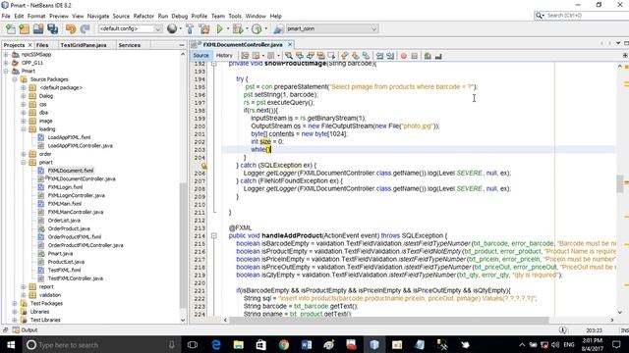The image size is (629, 353).
Task: Click Find Next Occurrence icon
Action: [x=311, y=56]
